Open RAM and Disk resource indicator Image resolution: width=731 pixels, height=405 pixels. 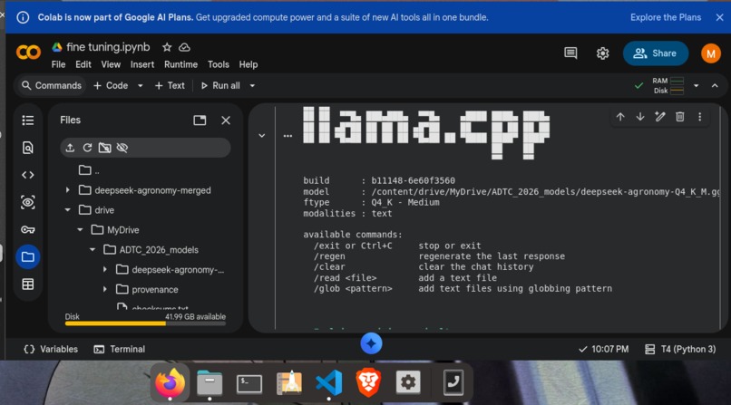(x=668, y=86)
